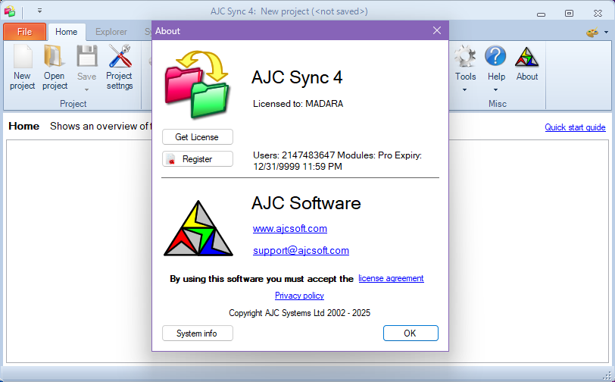This screenshot has width=615, height=382.
Task: Switch to the Home ribbon tab
Action: (67, 32)
